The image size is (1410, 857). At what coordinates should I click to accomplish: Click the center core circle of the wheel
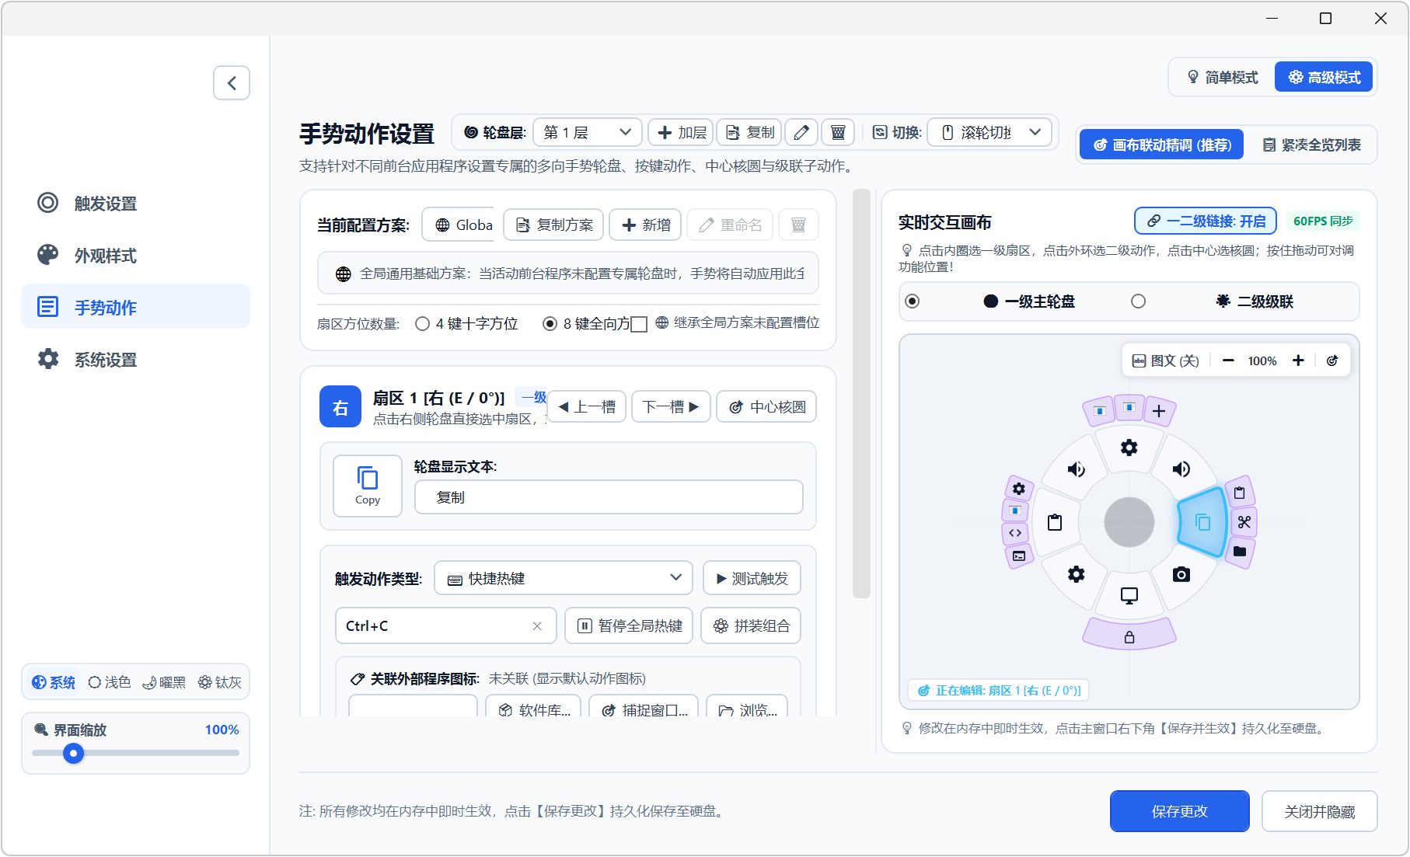(1129, 522)
